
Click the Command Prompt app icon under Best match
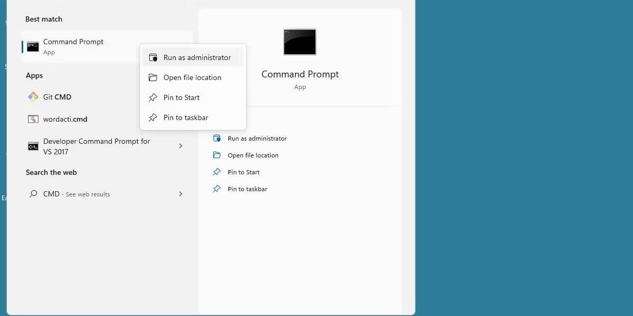(x=33, y=46)
